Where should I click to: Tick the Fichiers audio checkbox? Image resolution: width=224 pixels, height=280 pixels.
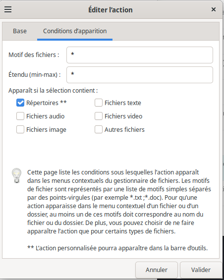[x=20, y=116]
